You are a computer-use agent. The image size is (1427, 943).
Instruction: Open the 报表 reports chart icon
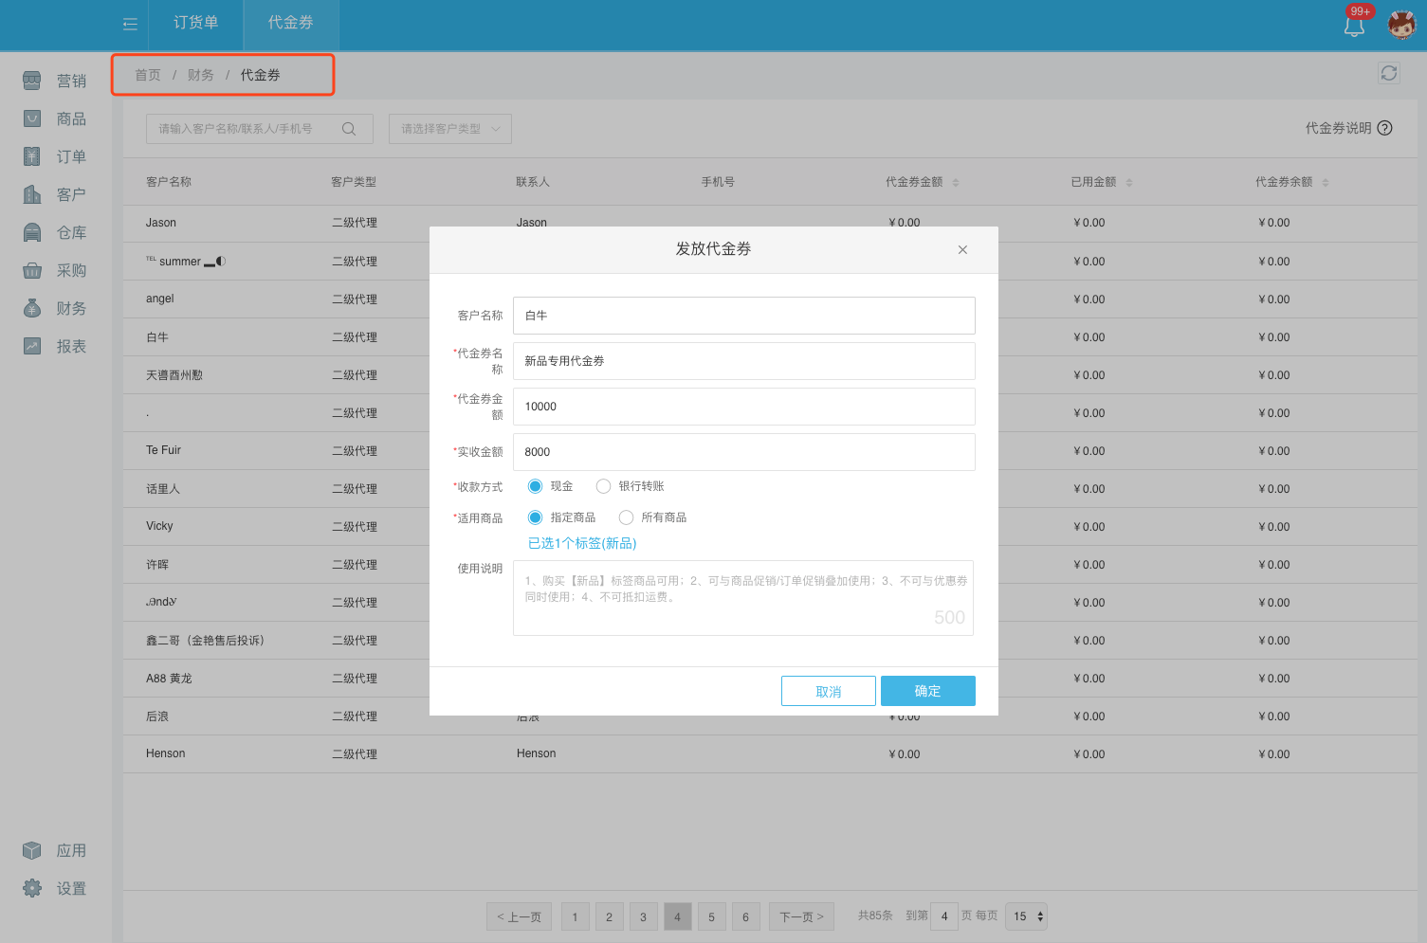(x=32, y=346)
